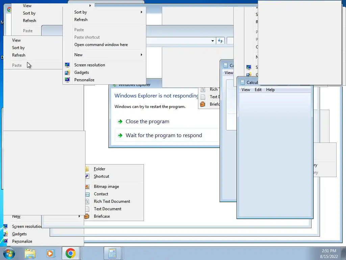Click the Show desktop strip beside the clock
Screen dimensions: 346x260
[x=343, y=253]
